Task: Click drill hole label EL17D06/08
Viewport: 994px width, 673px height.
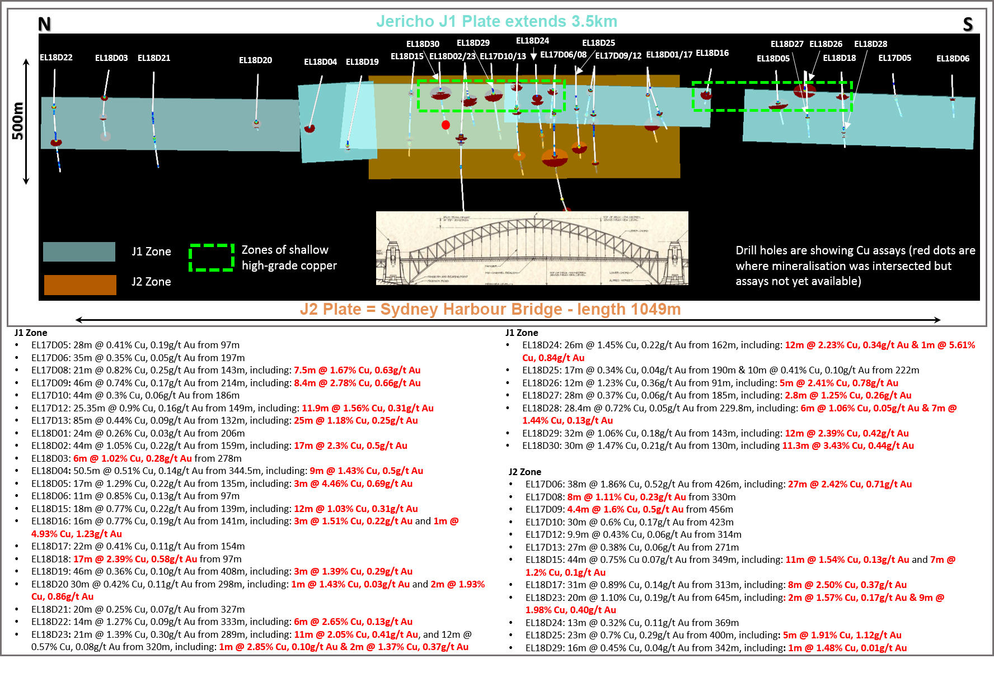Action: click(563, 54)
